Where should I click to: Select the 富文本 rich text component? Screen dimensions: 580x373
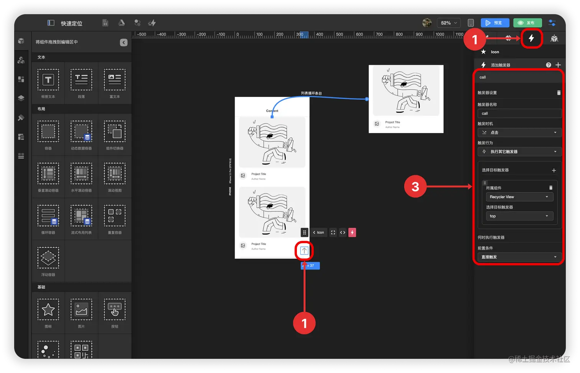(x=115, y=83)
